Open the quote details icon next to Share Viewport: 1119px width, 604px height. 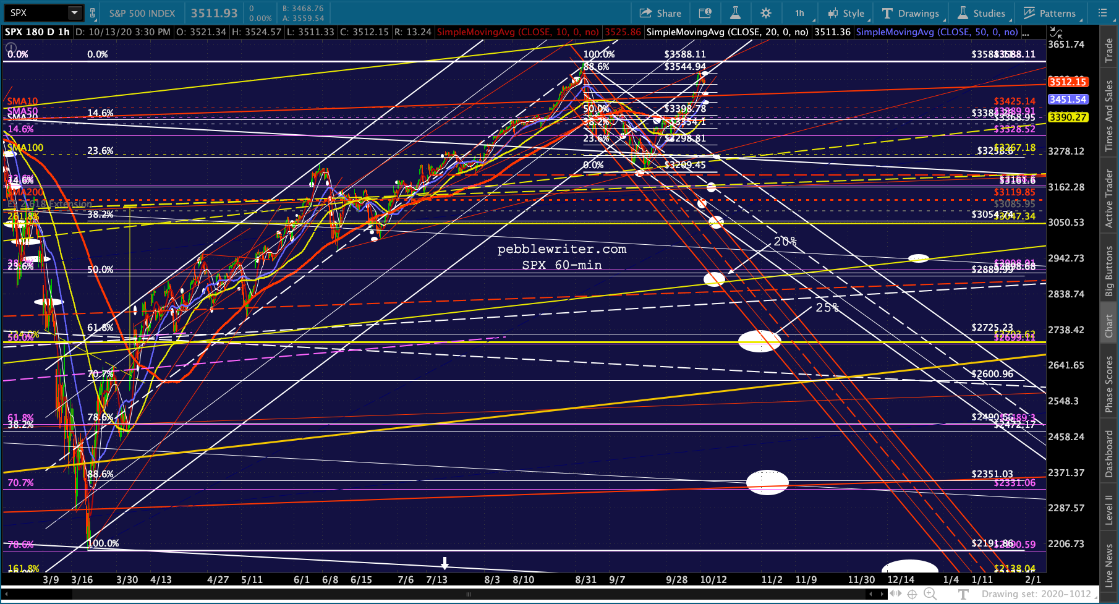(705, 13)
